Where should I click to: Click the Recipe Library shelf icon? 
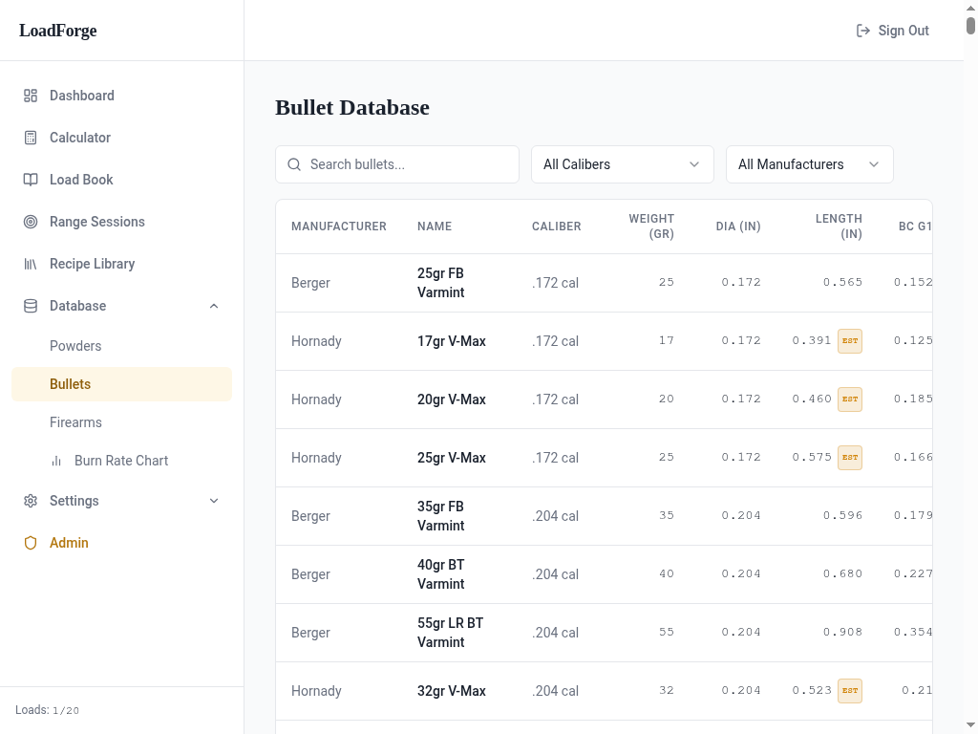point(31,264)
